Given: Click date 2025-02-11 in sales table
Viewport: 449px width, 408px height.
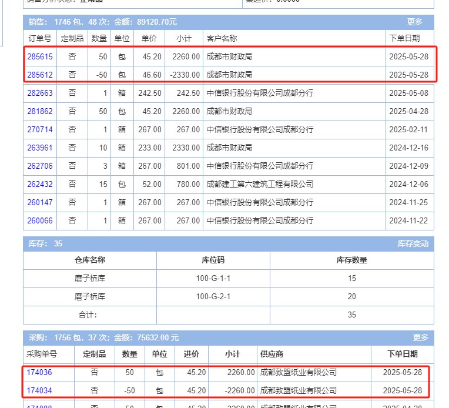Looking at the screenshot, I should click(408, 129).
